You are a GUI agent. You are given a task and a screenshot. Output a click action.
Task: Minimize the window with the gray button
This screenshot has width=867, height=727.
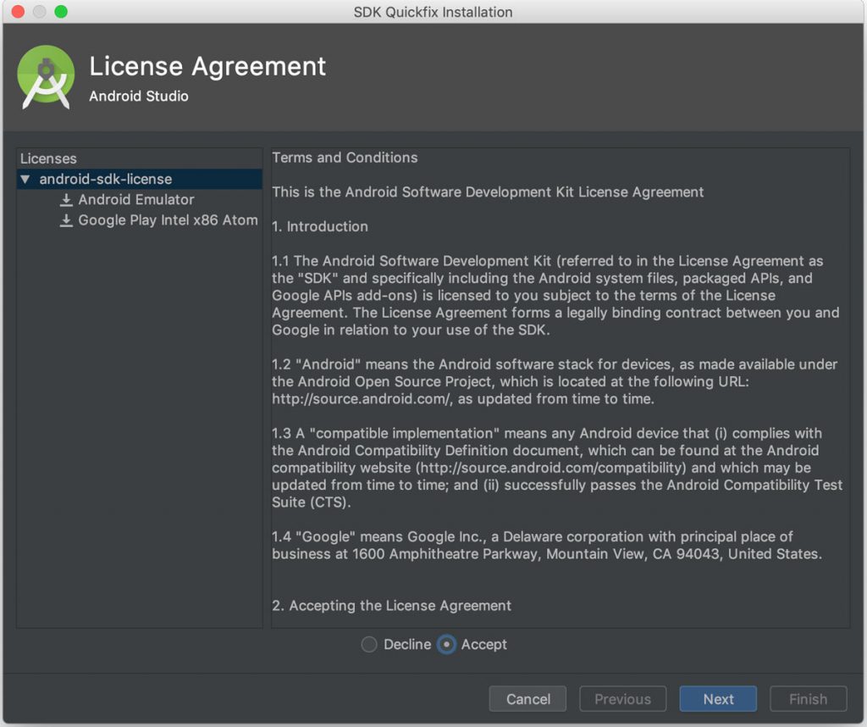tap(39, 12)
